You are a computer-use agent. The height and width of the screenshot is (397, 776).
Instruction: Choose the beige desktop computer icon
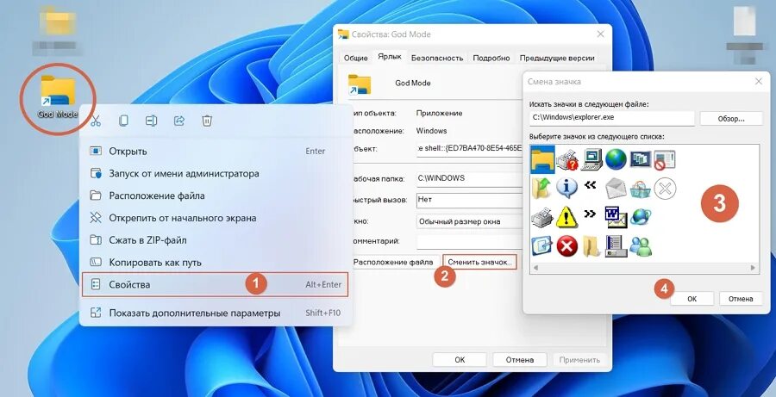(x=591, y=159)
